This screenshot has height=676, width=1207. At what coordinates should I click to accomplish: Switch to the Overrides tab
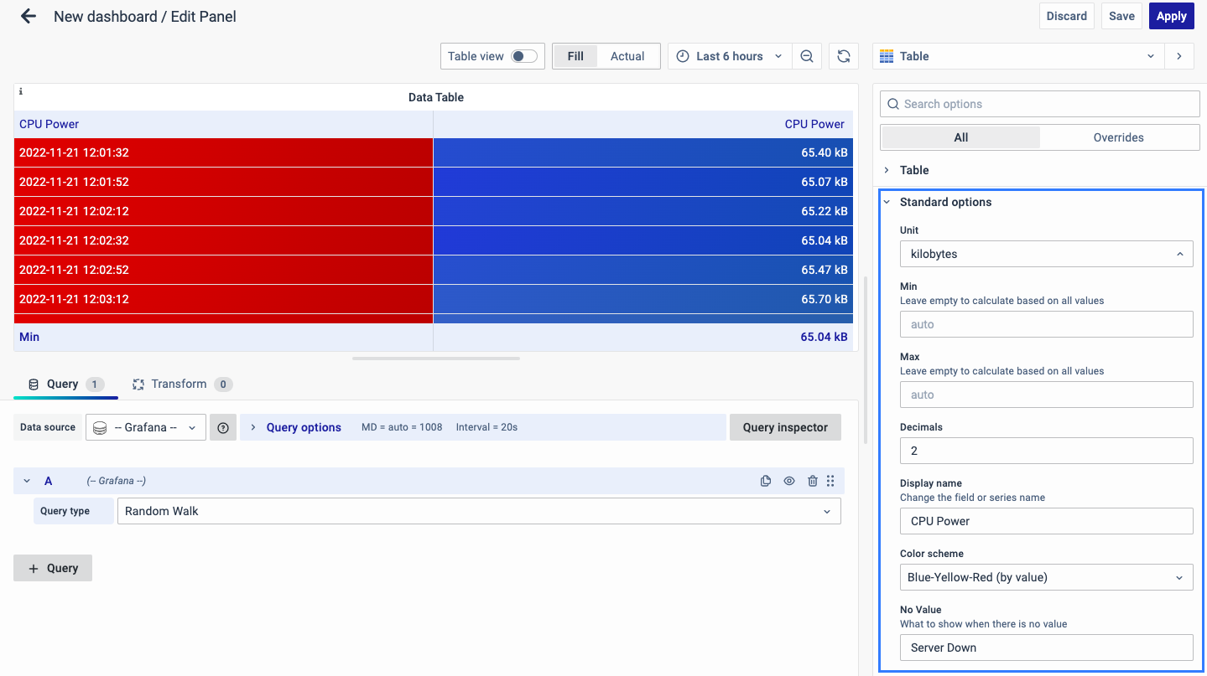(1118, 137)
